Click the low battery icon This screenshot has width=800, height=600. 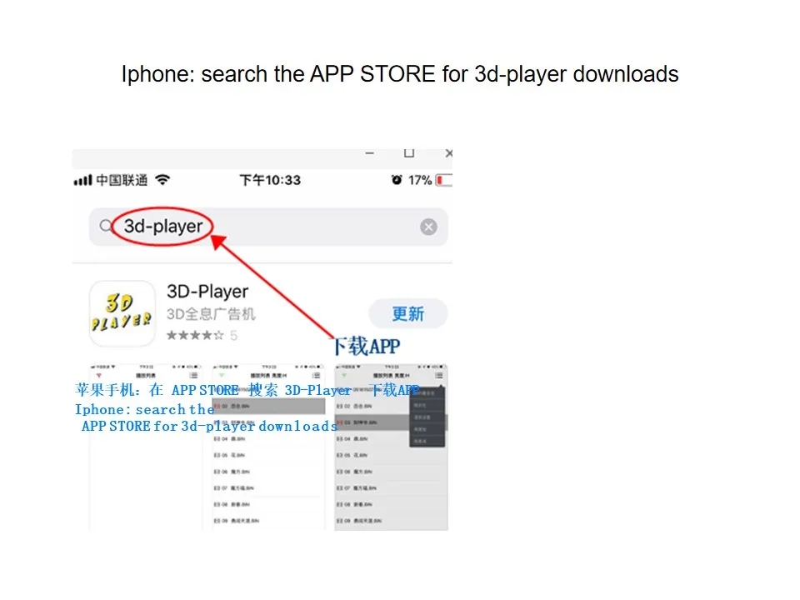point(444,180)
